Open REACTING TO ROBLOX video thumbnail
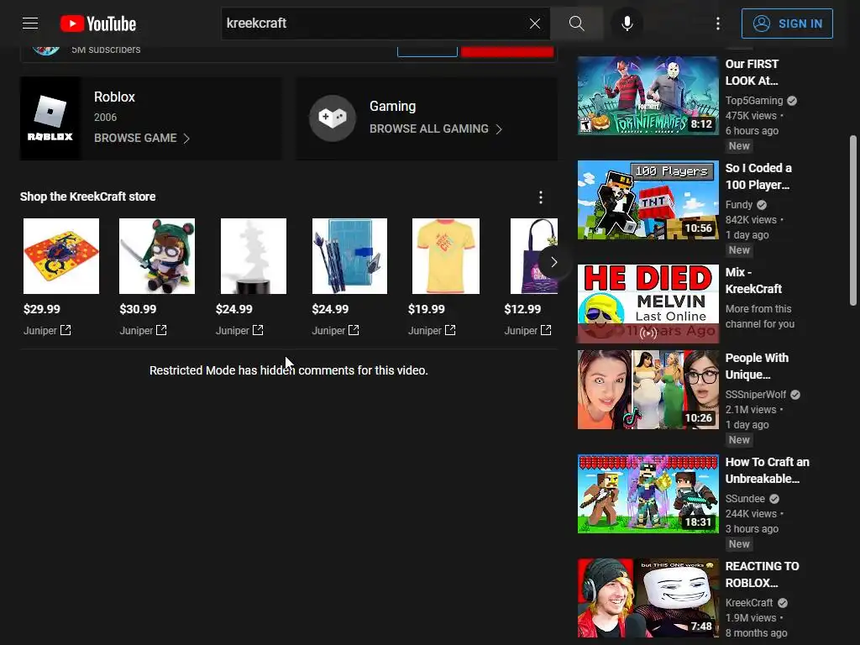 648,598
